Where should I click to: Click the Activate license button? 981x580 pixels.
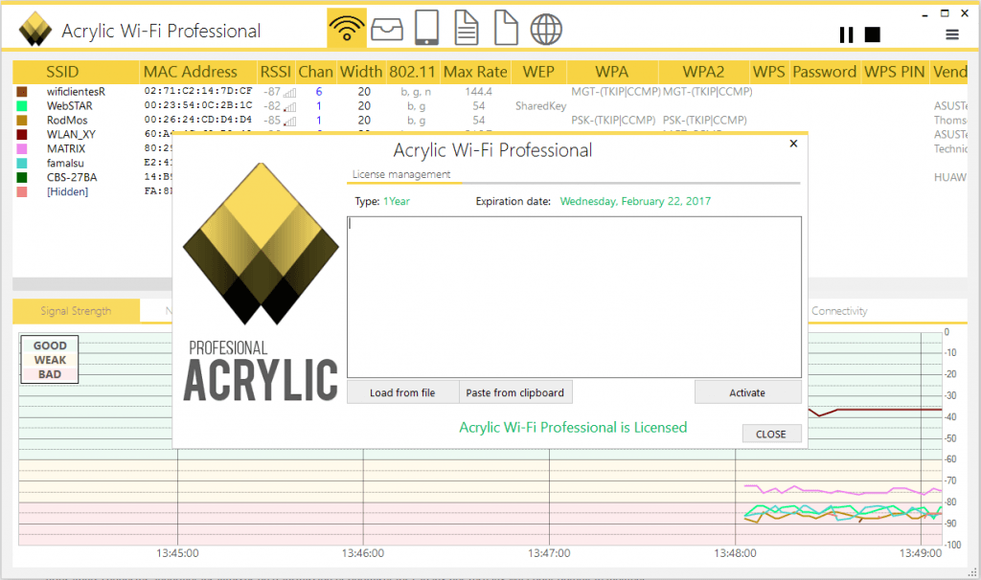point(747,392)
